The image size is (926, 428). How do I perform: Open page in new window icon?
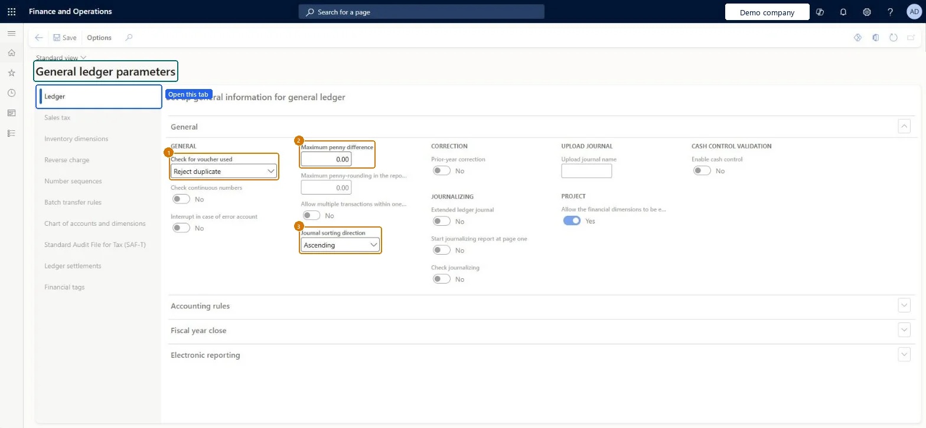pos(911,37)
